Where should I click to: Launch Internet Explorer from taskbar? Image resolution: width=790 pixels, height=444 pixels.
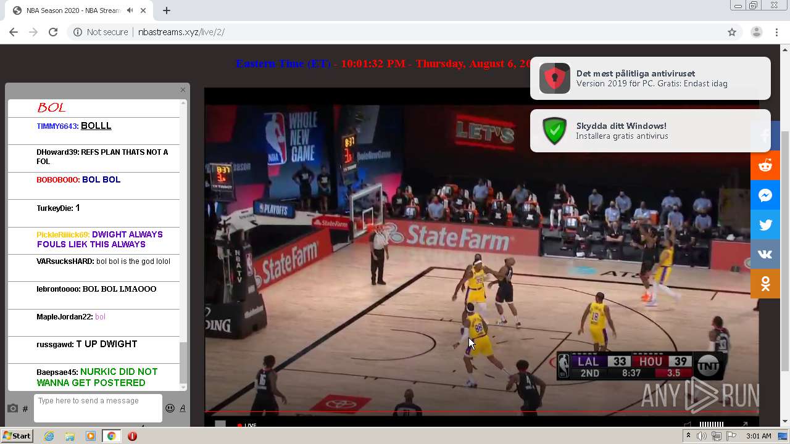49,436
